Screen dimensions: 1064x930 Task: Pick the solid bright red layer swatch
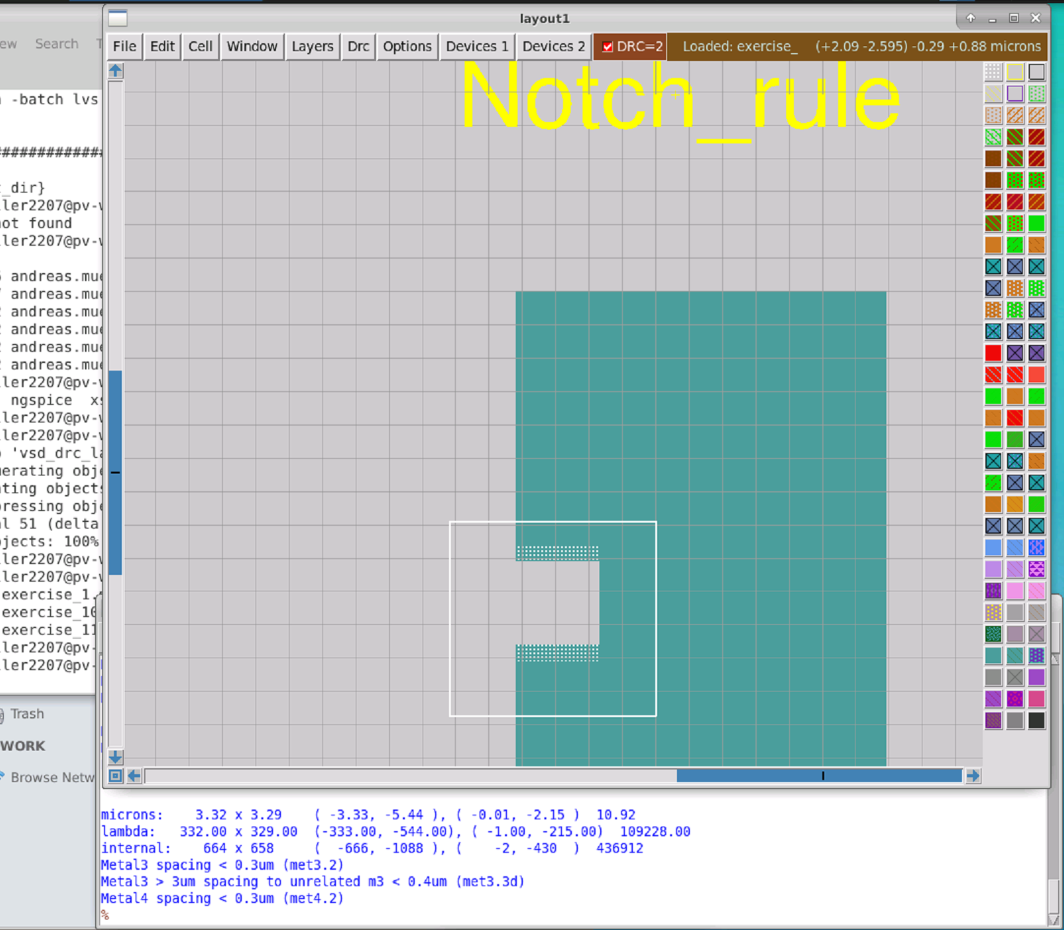point(993,353)
